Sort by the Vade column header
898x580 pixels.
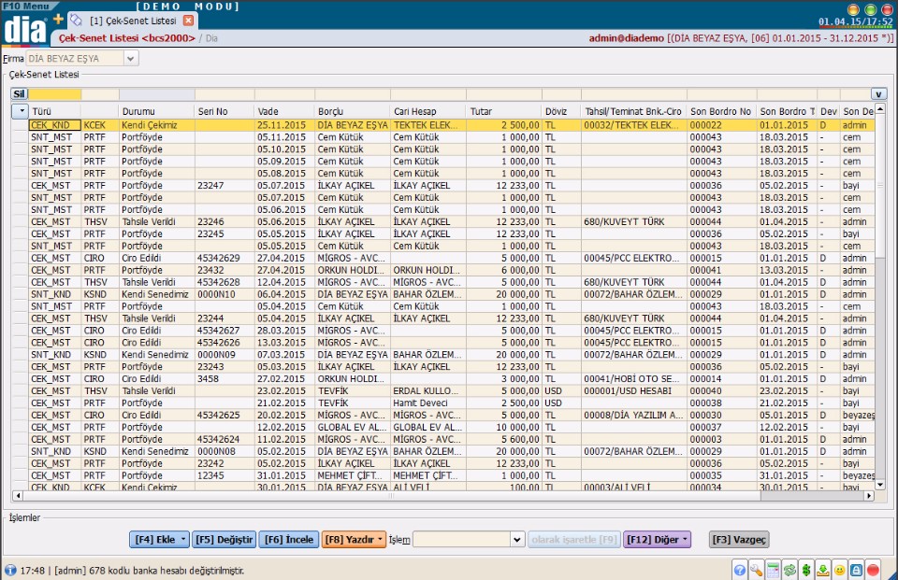coord(284,111)
